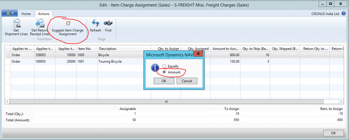This screenshot has height=140, width=349.
Task: Click the Get Return Receipt Lines icon
Action: (40, 24)
